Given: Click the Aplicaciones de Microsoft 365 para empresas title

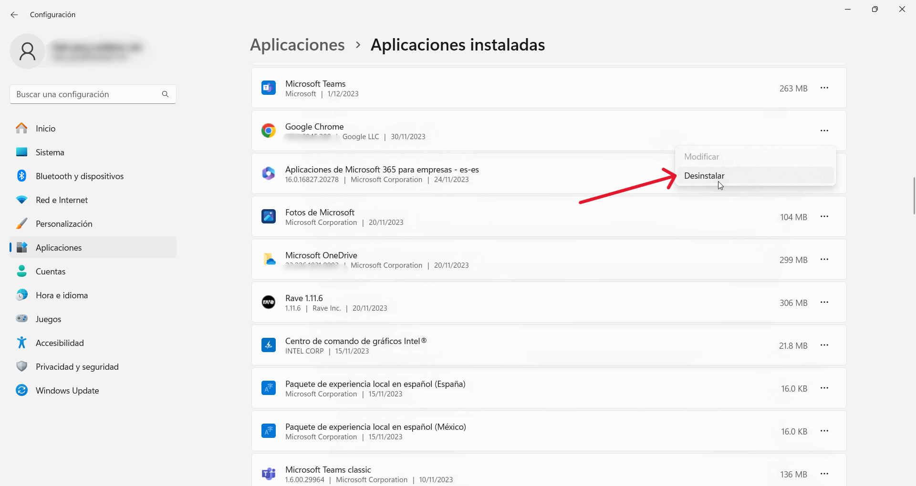Looking at the screenshot, I should 382,170.
